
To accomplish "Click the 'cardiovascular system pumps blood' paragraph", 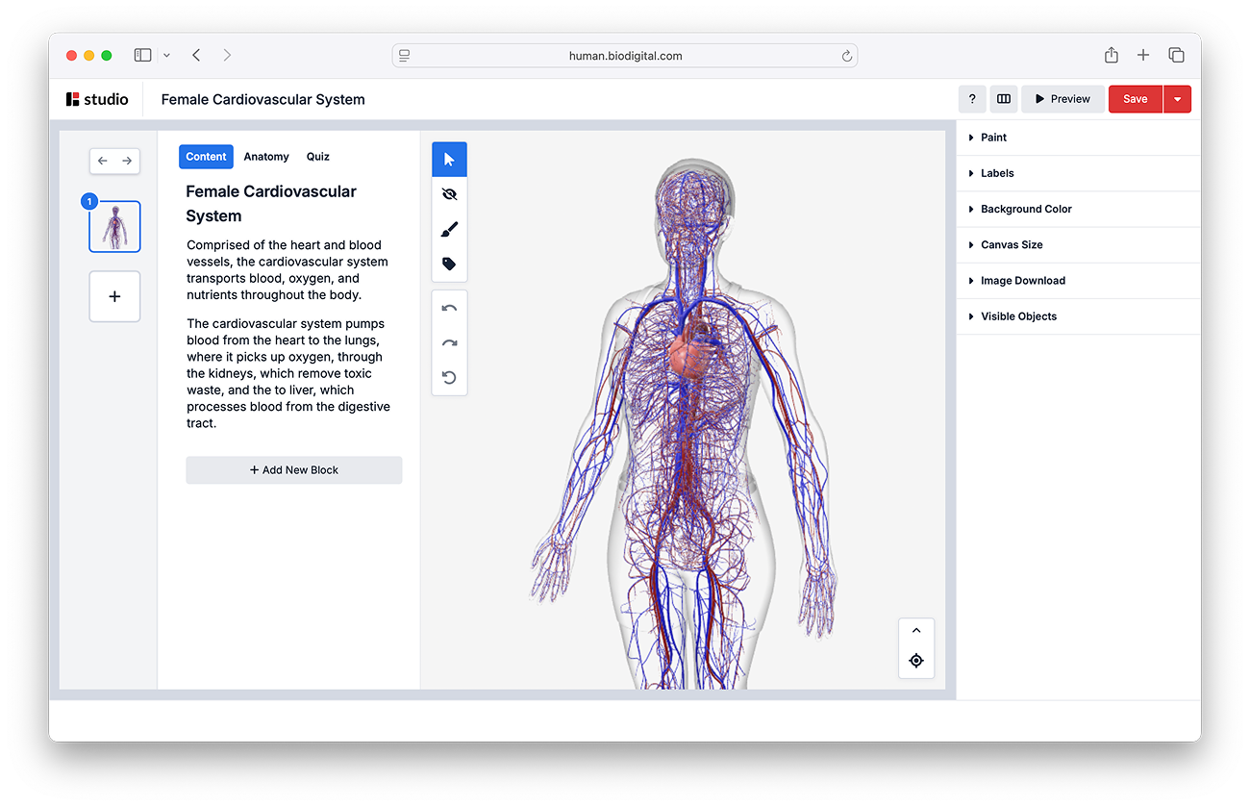I will pyautogui.click(x=288, y=373).
